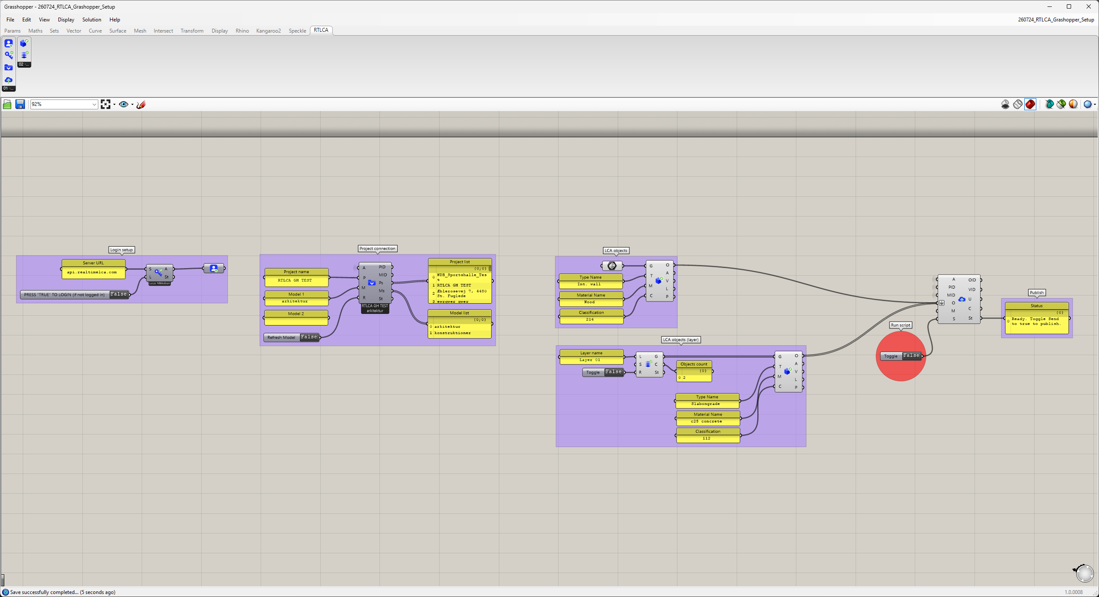Click the login key component on canvas

coord(159,273)
